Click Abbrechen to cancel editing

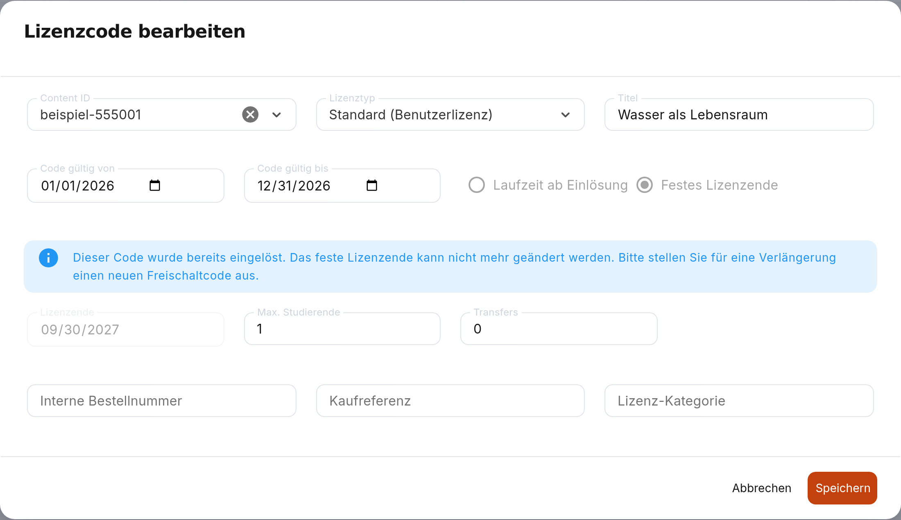(762, 488)
